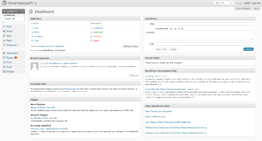Click the WordPress logo in the header

[x=4, y=3]
